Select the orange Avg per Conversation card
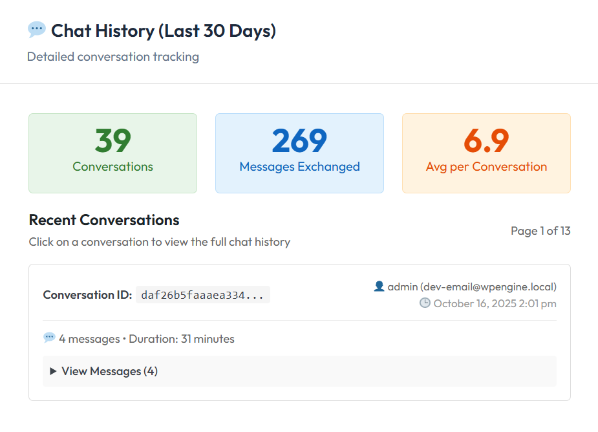This screenshot has width=598, height=432. click(x=486, y=153)
